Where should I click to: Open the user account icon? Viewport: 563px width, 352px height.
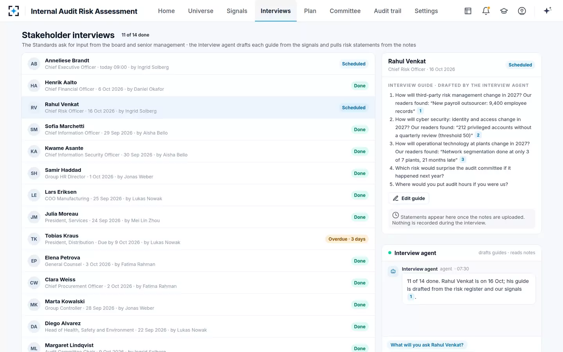coord(522,11)
